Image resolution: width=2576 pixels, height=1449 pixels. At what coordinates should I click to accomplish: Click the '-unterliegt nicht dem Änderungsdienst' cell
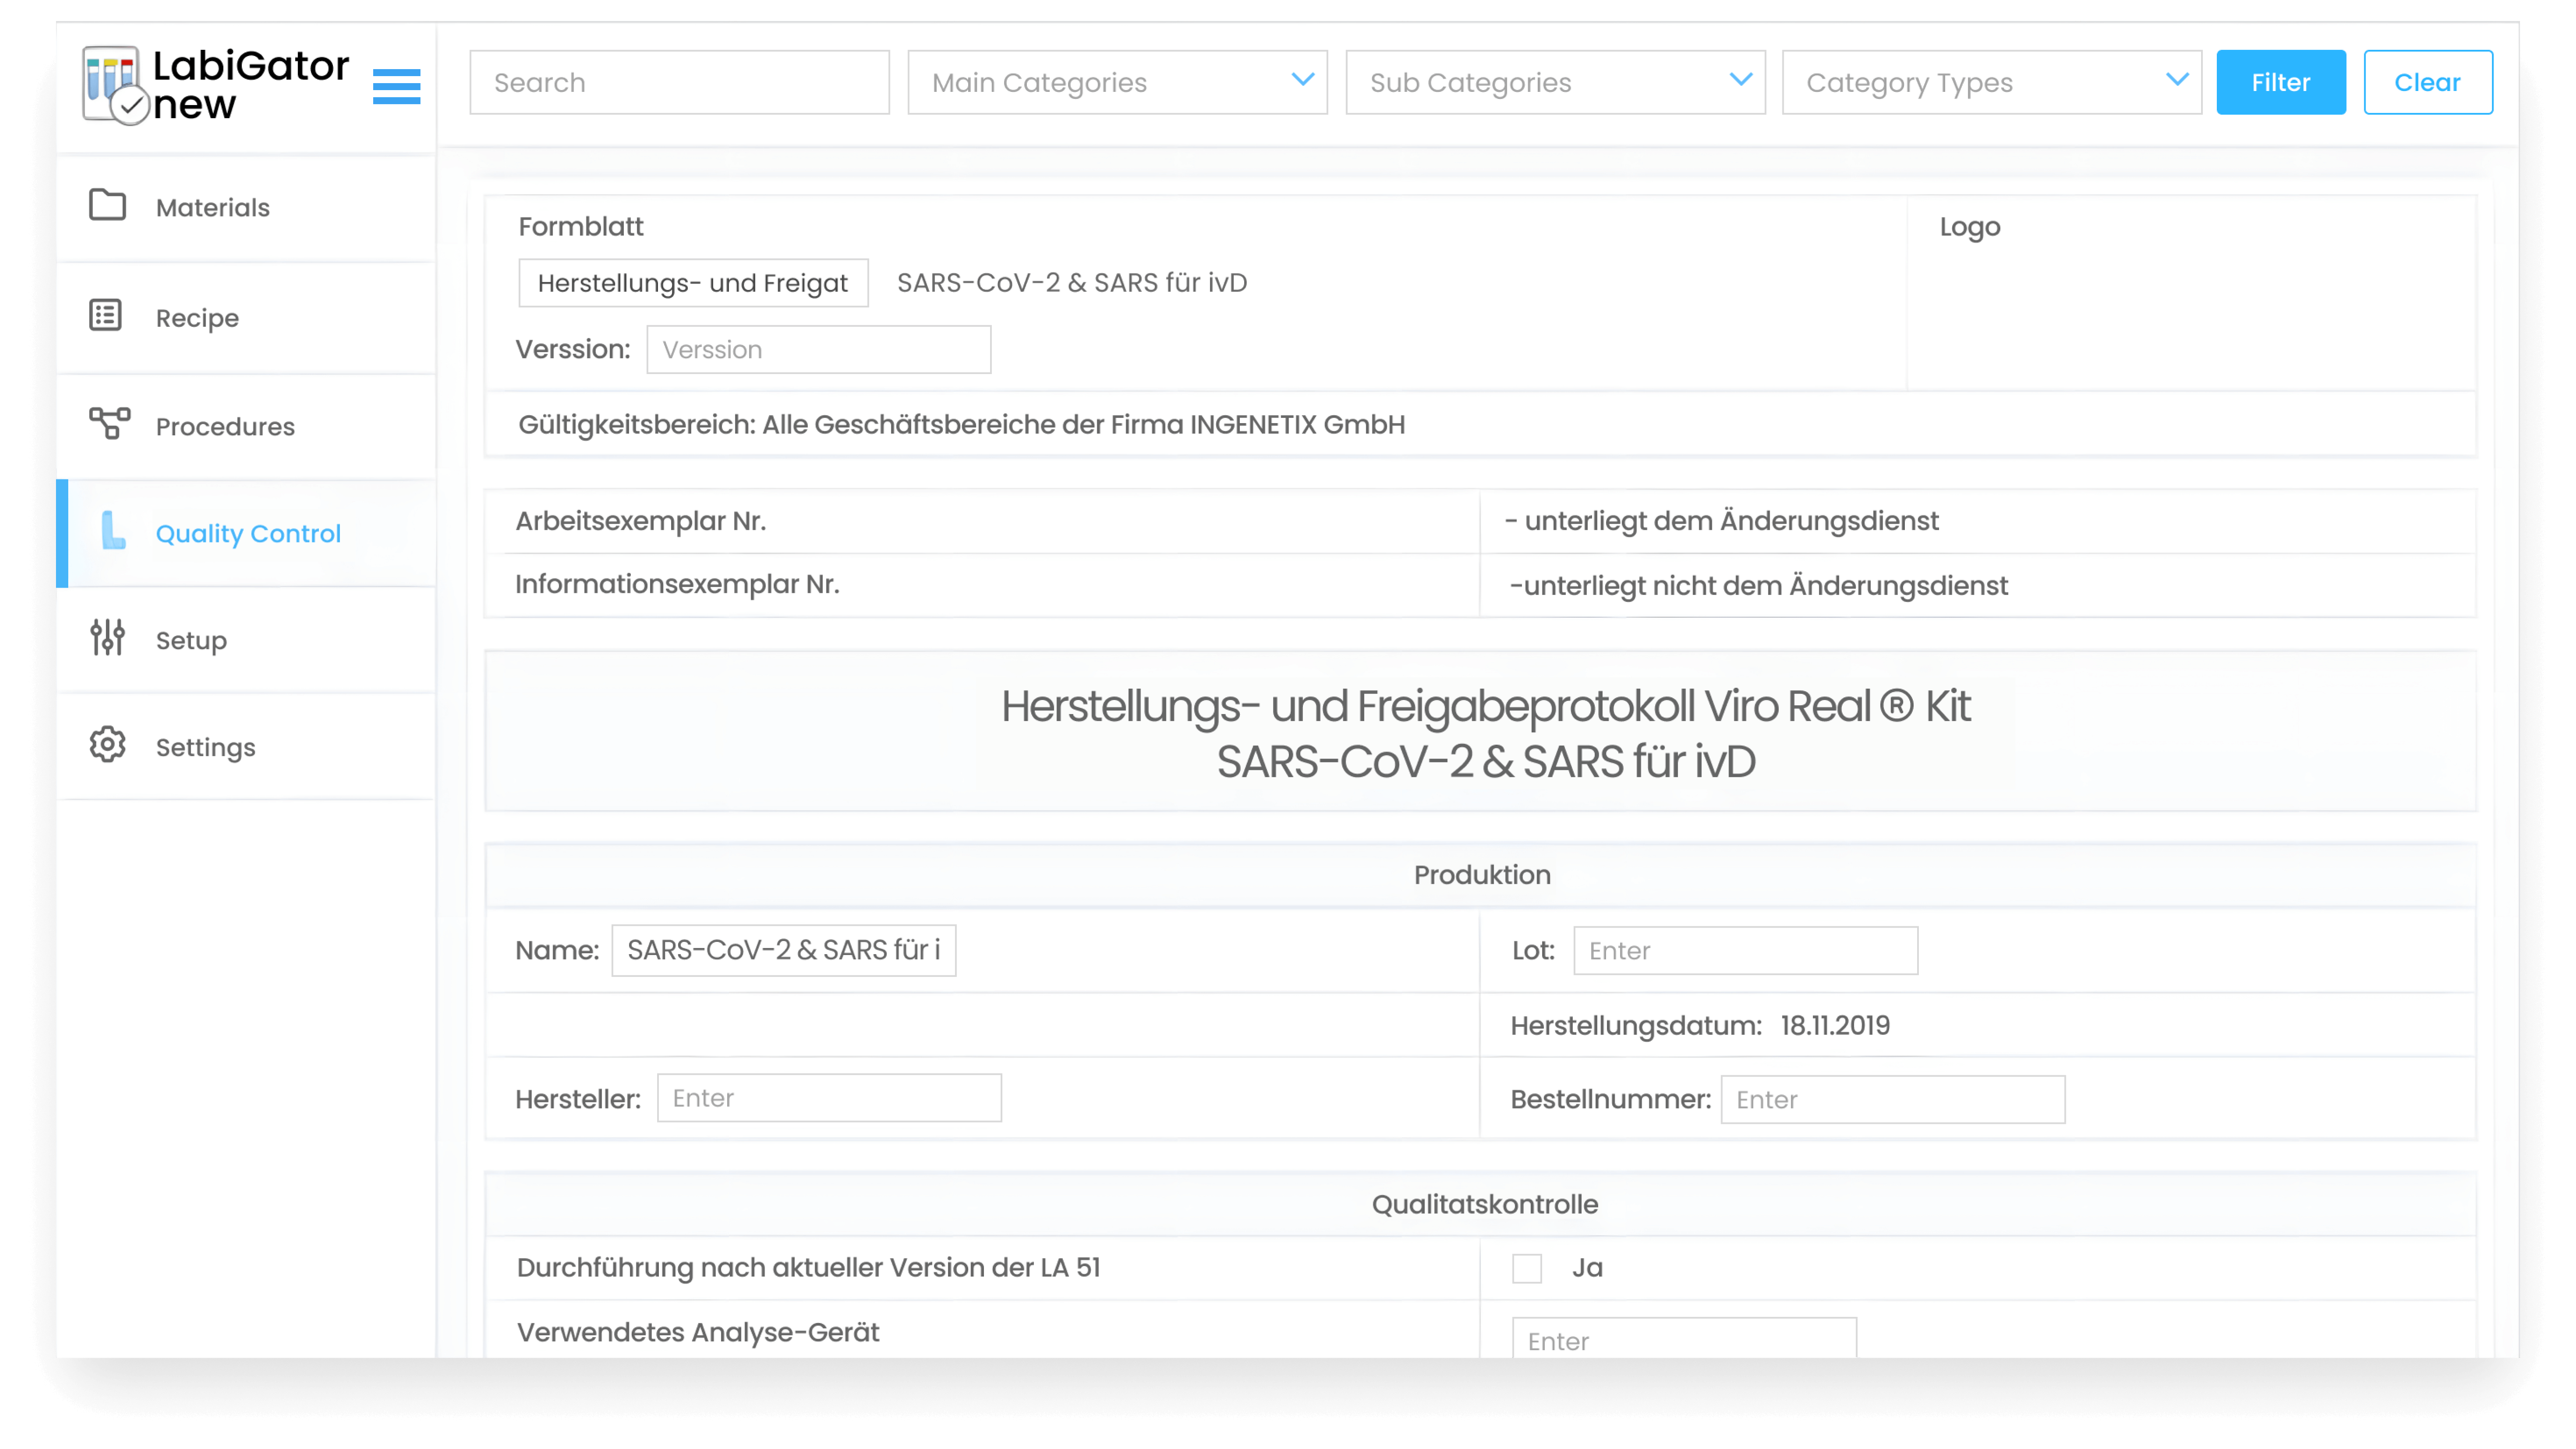coord(1977,585)
